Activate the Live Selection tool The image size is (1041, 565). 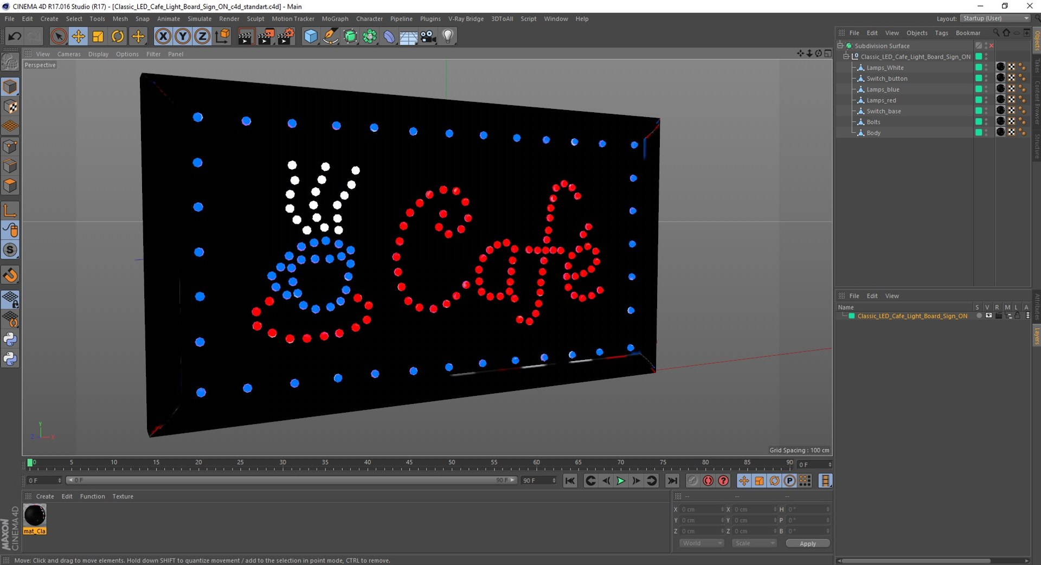[59, 36]
